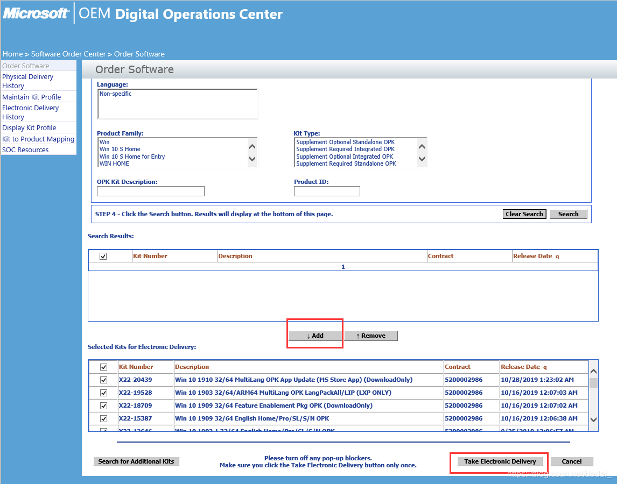Click release date 10/28/2019 1:23:02 AM

537,380
